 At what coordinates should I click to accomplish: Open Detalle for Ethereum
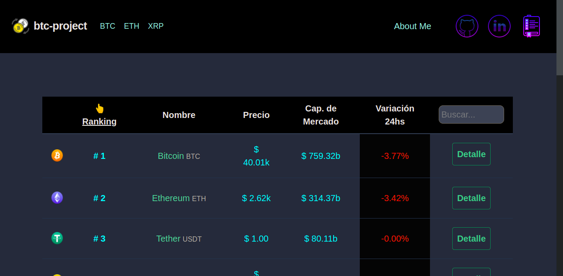(471, 198)
